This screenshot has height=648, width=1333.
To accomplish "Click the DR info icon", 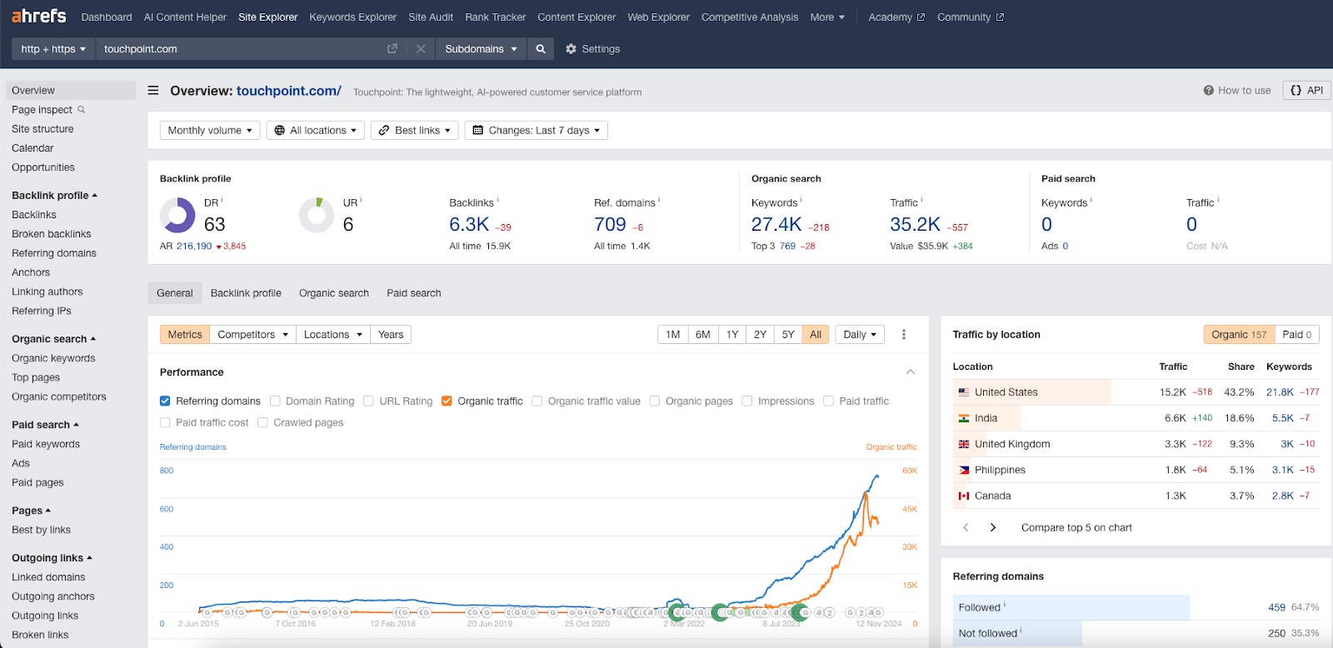I will (x=222, y=200).
